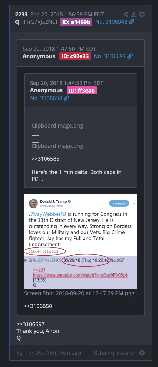Click the circled arrow icon in the header

[x=142, y=14]
